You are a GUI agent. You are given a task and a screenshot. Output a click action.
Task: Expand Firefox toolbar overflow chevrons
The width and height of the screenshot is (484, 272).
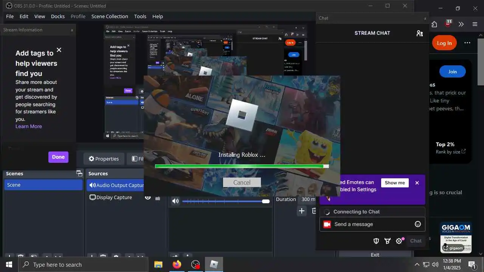(x=461, y=24)
